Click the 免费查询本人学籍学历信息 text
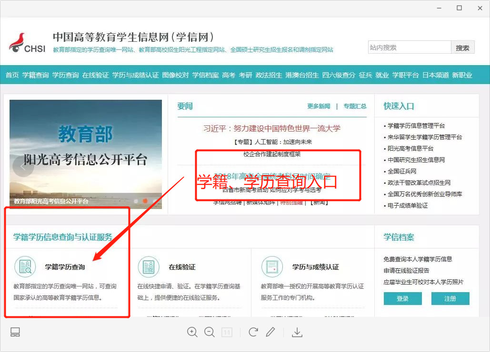Viewport: 490px width, 352px height. [x=418, y=259]
